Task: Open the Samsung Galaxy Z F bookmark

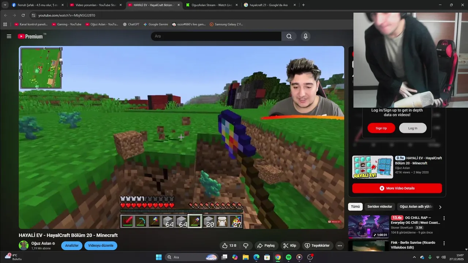Action: pyautogui.click(x=226, y=24)
